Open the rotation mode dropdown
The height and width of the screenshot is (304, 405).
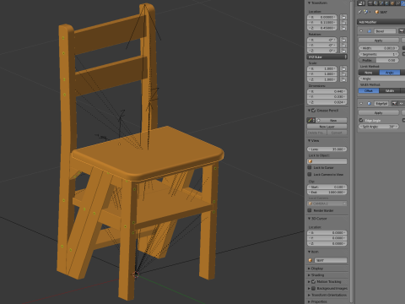[x=327, y=57]
